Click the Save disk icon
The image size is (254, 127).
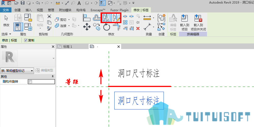pos(23,3)
